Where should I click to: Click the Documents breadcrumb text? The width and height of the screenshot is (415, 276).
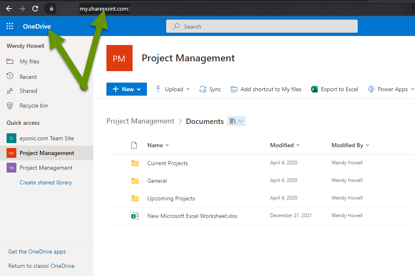click(205, 121)
